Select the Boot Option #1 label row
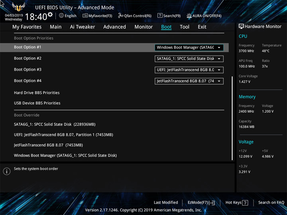 pyautogui.click(x=114, y=47)
